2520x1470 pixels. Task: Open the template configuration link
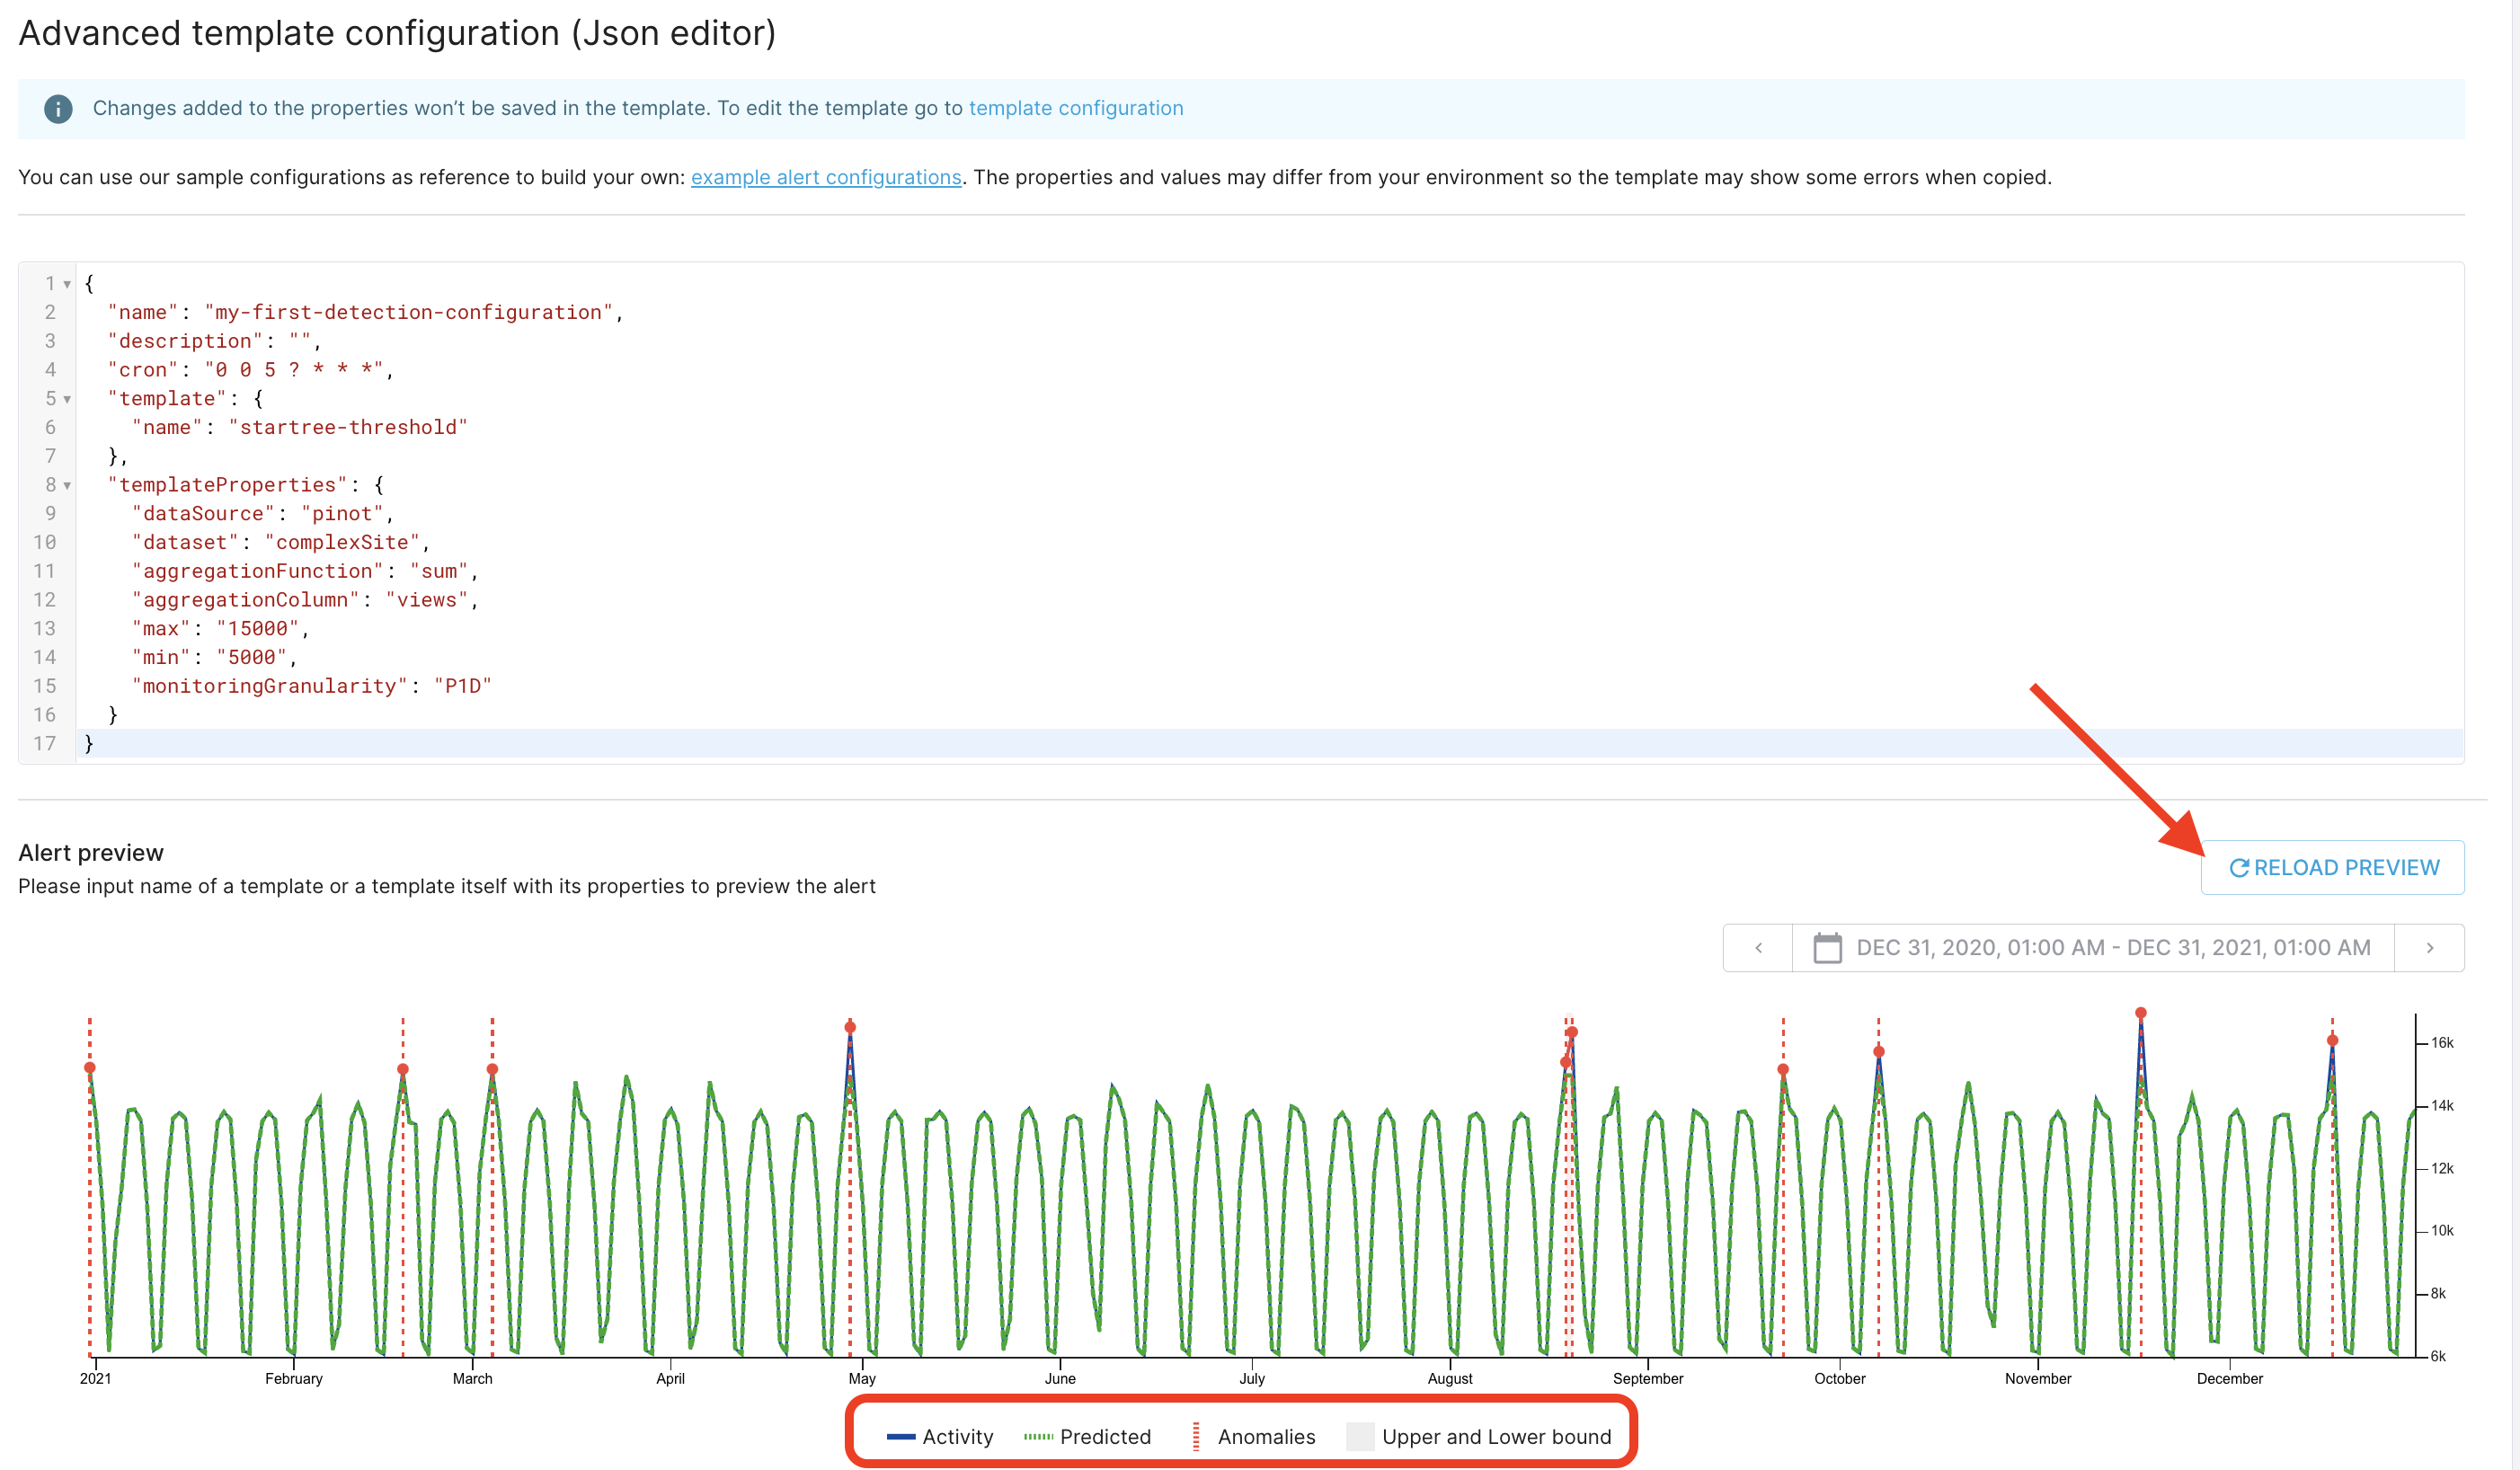(1075, 108)
